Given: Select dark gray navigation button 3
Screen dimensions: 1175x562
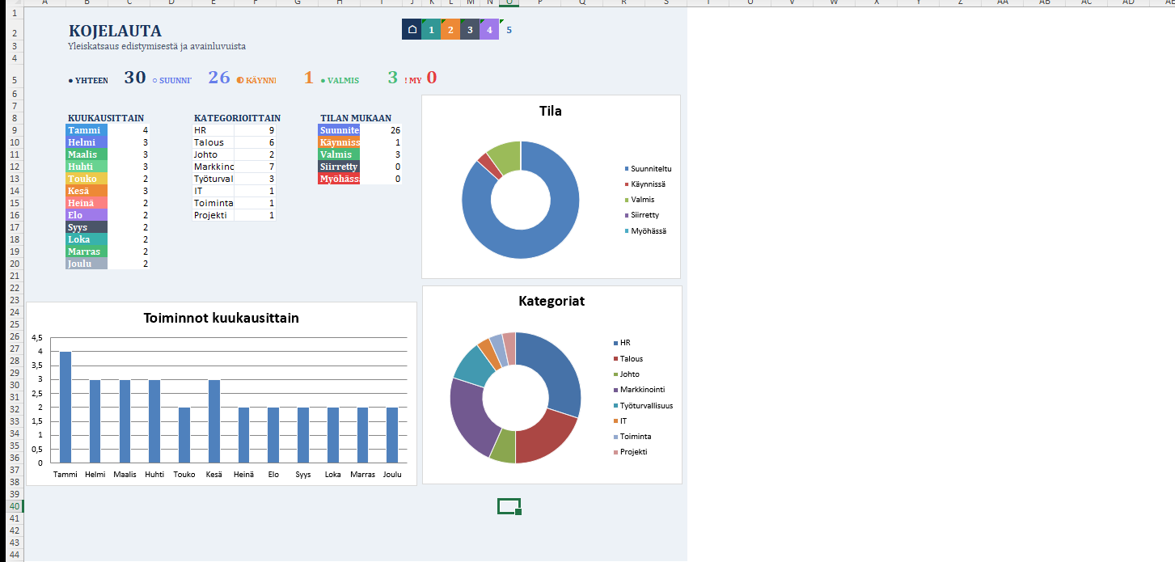Looking at the screenshot, I should [470, 30].
